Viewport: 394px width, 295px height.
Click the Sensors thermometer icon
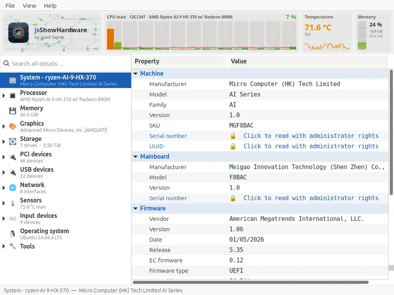pyautogui.click(x=13, y=203)
